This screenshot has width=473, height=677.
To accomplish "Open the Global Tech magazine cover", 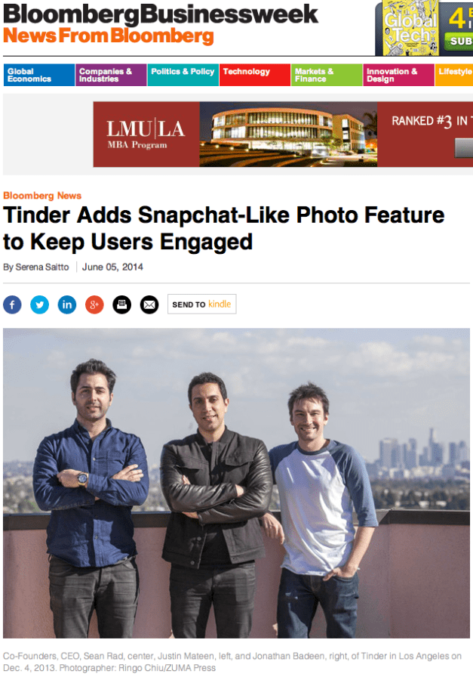I will coord(410,29).
